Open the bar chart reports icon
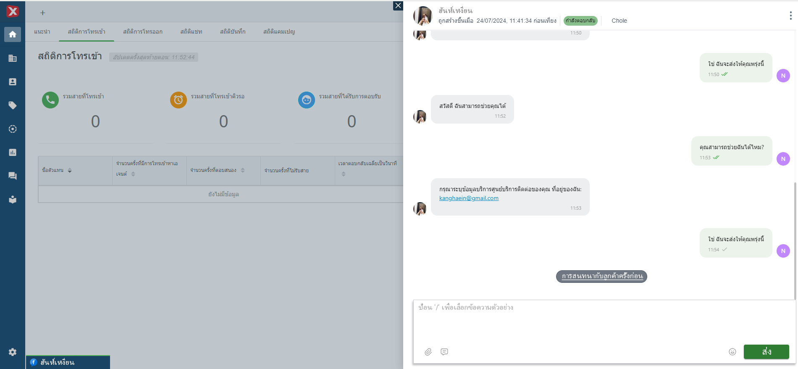Image resolution: width=798 pixels, height=369 pixels. pyautogui.click(x=13, y=153)
